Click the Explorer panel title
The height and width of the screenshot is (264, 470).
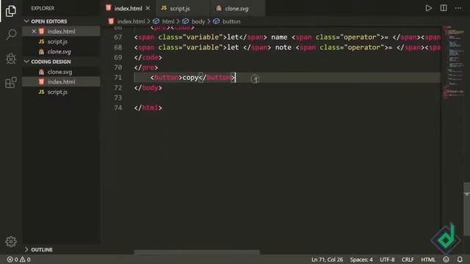(43, 8)
